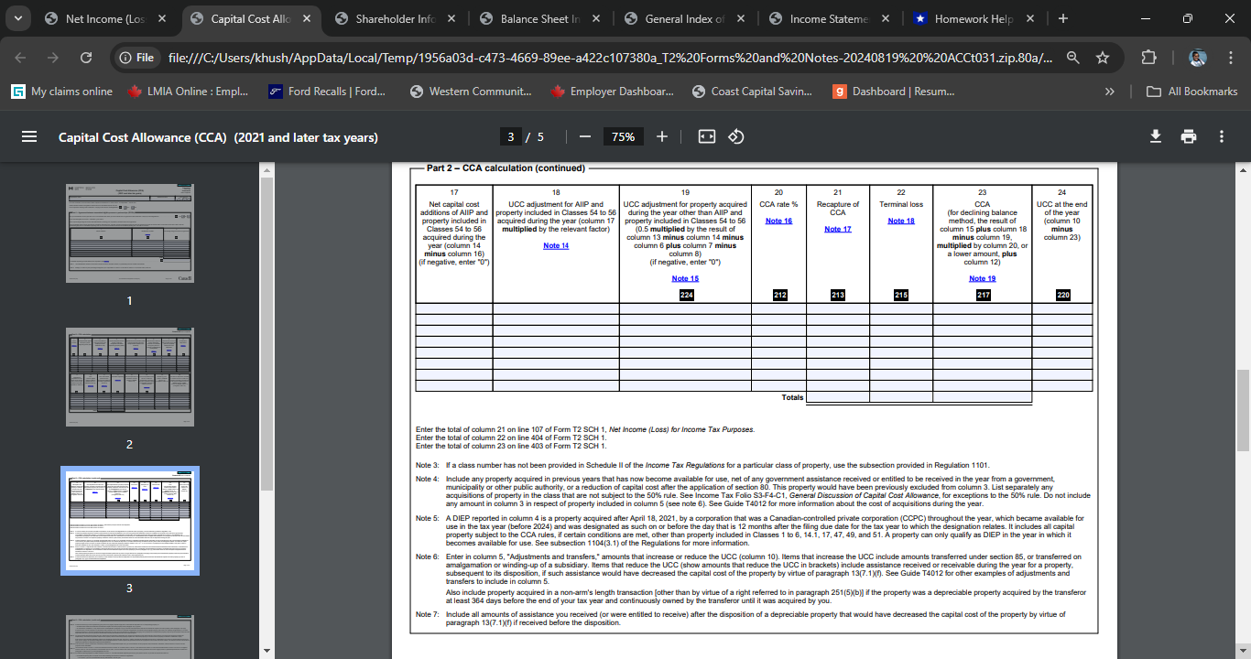Rotate the PDF counterclockwise
Image resolution: width=1251 pixels, height=659 pixels.
pyautogui.click(x=736, y=136)
